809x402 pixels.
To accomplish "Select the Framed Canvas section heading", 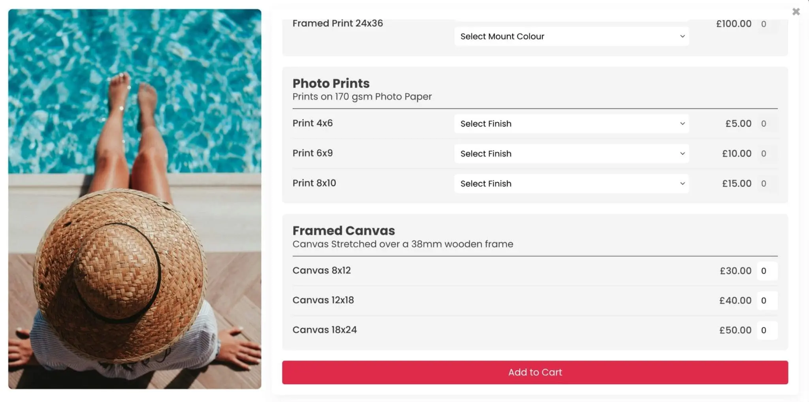I will 344,230.
